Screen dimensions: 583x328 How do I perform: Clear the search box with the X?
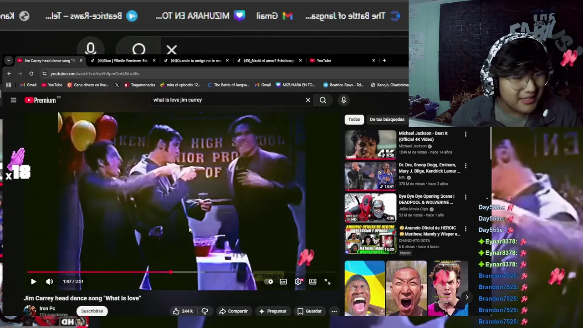click(x=308, y=100)
